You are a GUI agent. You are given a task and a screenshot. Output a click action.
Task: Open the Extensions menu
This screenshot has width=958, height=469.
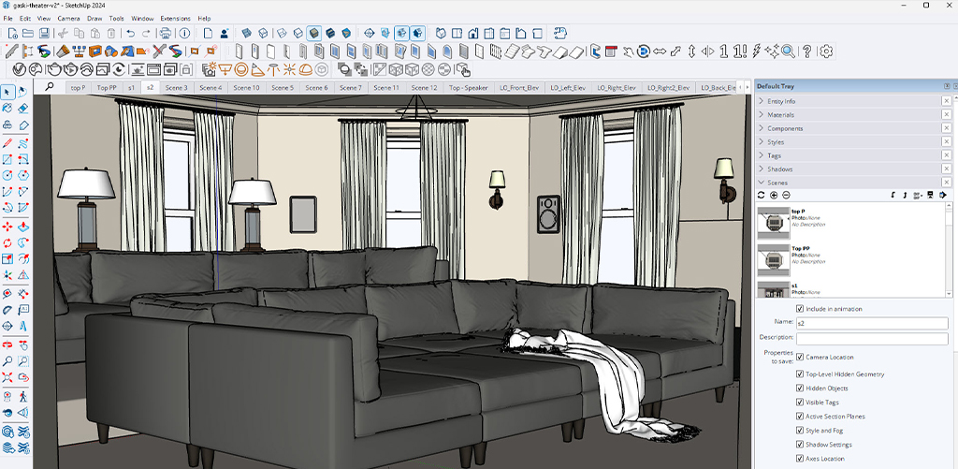[x=175, y=18]
